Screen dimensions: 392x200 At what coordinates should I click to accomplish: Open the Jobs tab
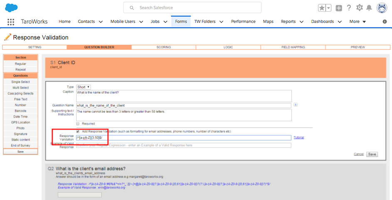(155, 22)
